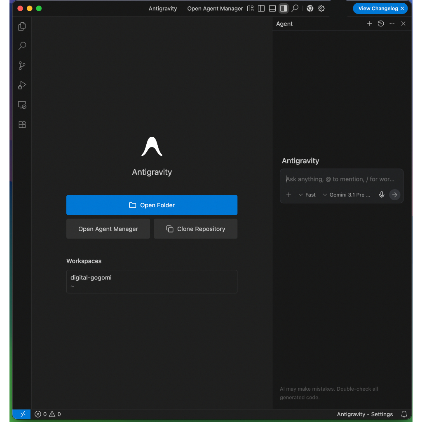Toggle the Agent side panel visibility
The height and width of the screenshot is (422, 422).
coord(284,8)
